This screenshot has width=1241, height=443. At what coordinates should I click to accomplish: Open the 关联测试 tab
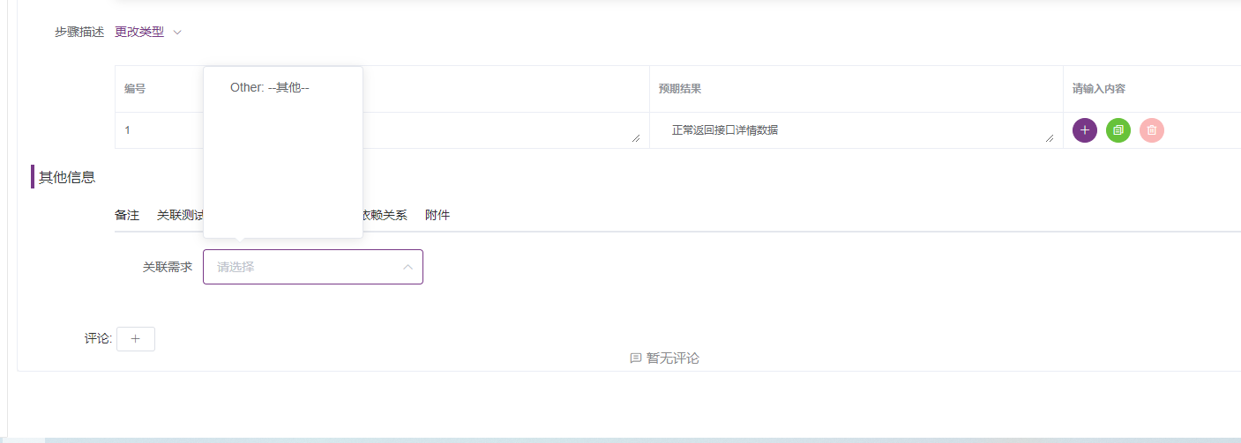click(x=180, y=215)
